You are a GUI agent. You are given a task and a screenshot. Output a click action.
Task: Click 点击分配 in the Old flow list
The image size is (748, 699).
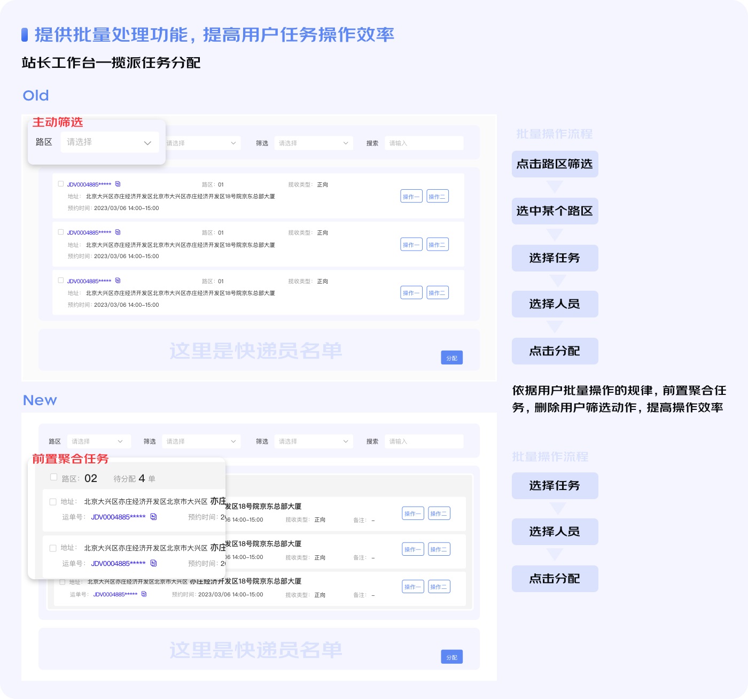[555, 351]
